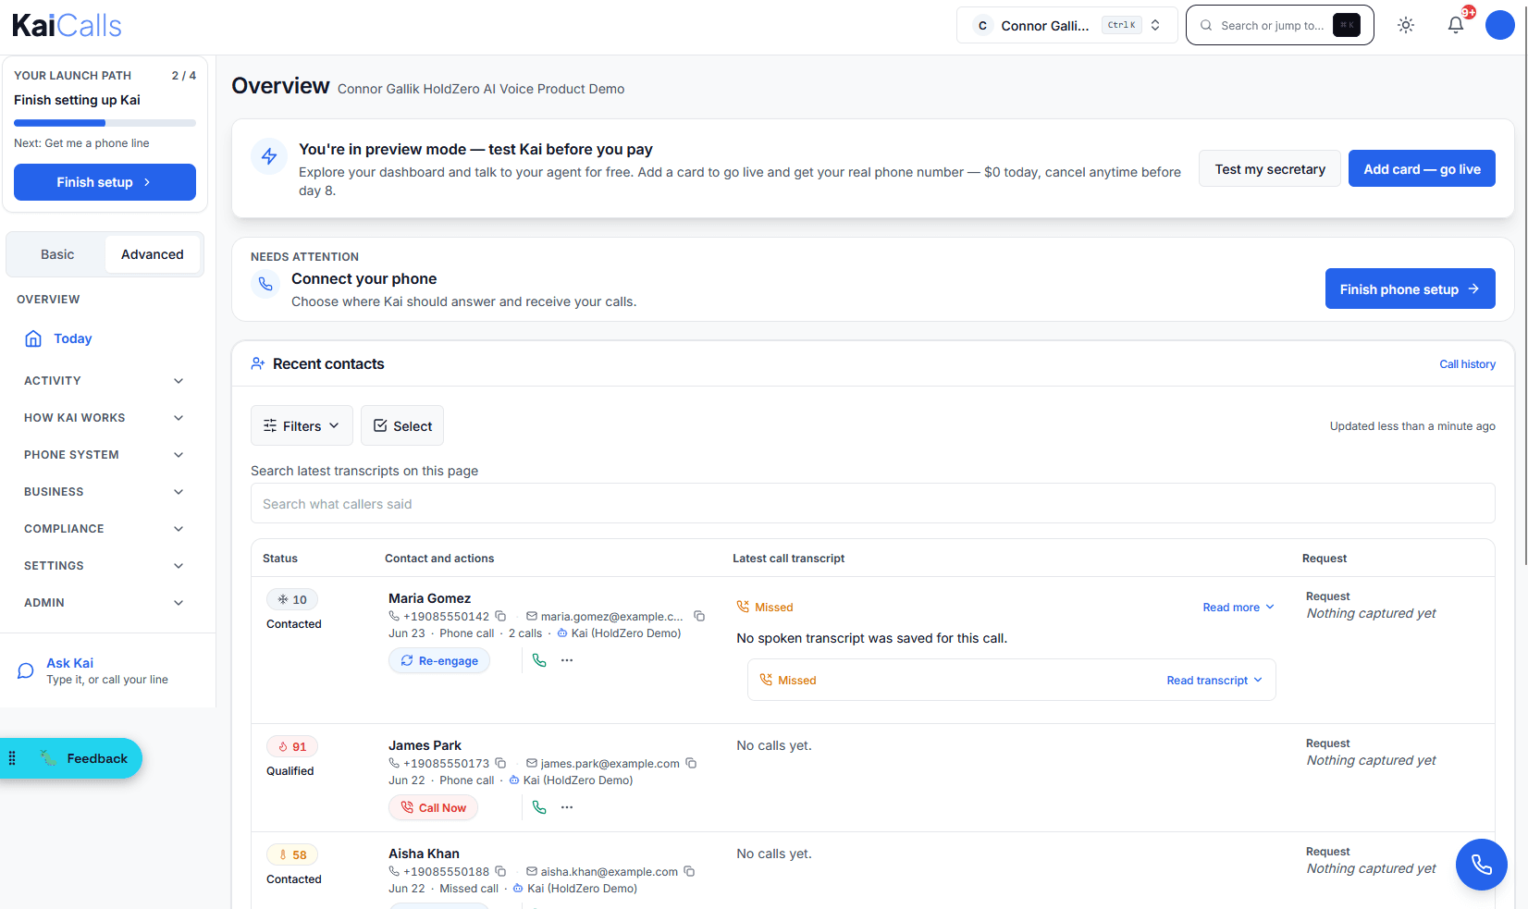This screenshot has width=1528, height=909.
Task: Click Finish phone setup
Action: tap(1410, 289)
